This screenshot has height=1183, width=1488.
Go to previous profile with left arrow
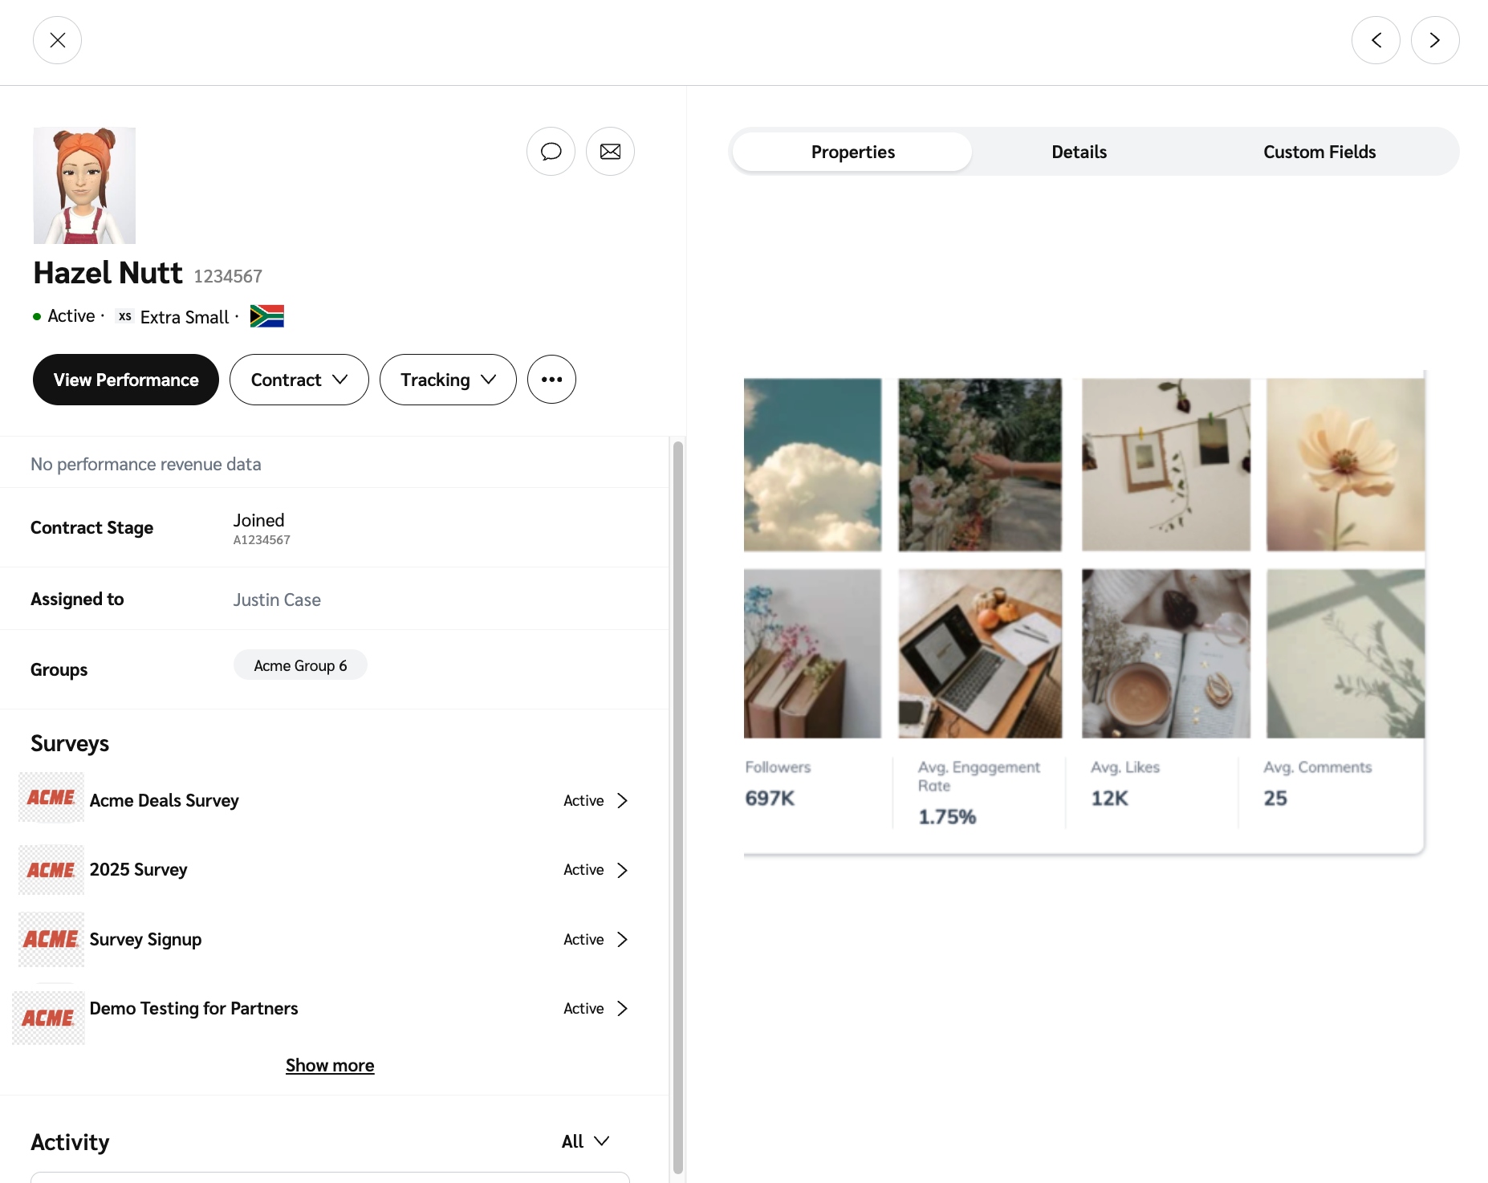(1376, 40)
